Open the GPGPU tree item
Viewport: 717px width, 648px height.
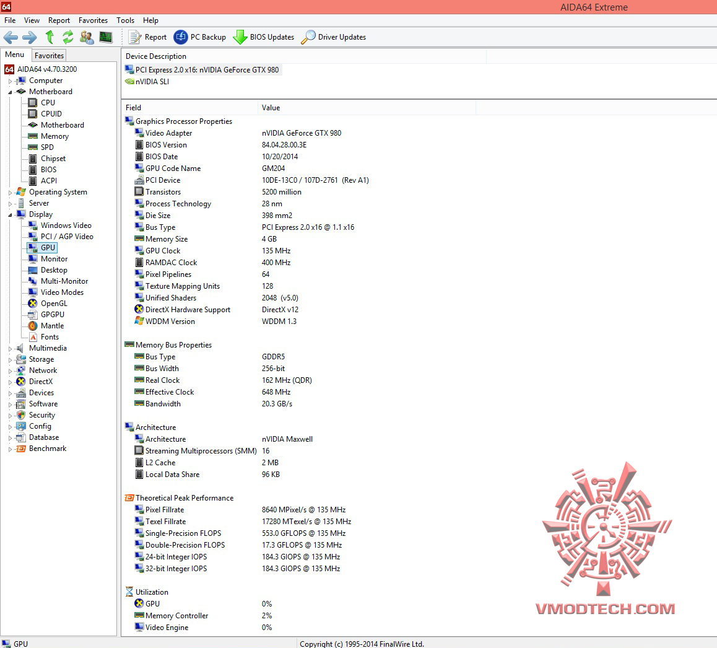(53, 314)
